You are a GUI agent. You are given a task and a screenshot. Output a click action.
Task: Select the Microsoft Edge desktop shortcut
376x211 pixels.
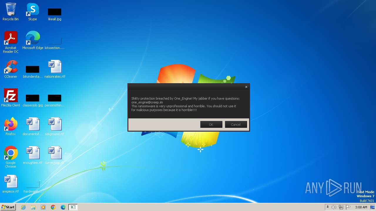(33, 40)
